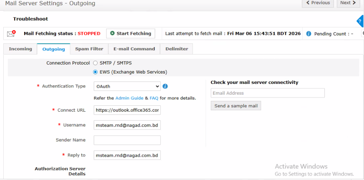Click the Connect URL input field
The image size is (364, 180).
point(127,110)
